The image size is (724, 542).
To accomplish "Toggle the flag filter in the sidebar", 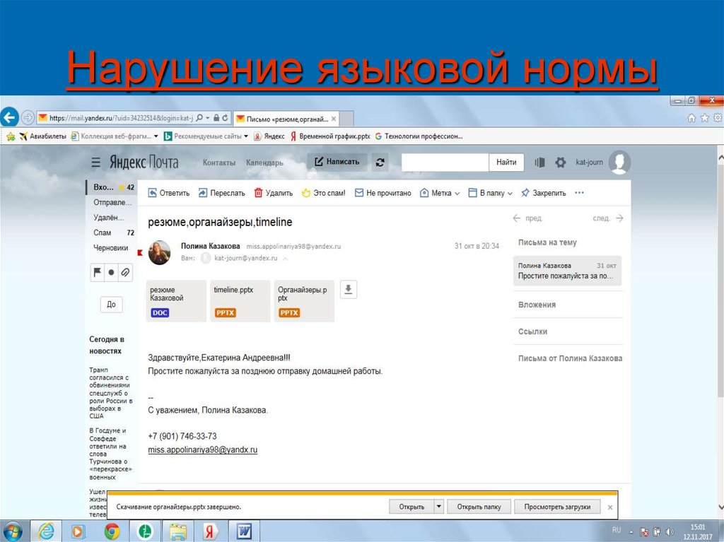I will point(98,272).
